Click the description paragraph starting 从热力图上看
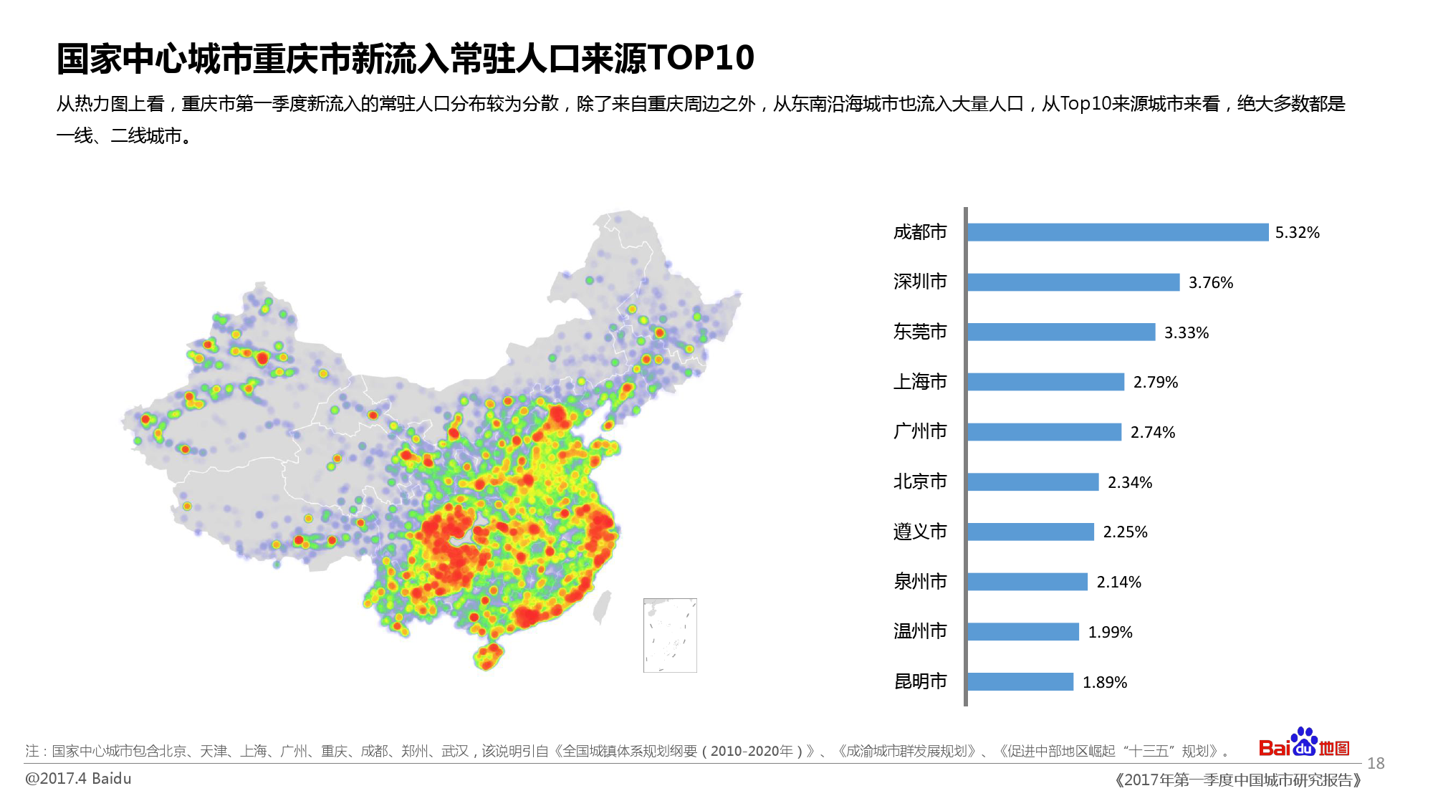The height and width of the screenshot is (806, 1433). pyautogui.click(x=701, y=120)
